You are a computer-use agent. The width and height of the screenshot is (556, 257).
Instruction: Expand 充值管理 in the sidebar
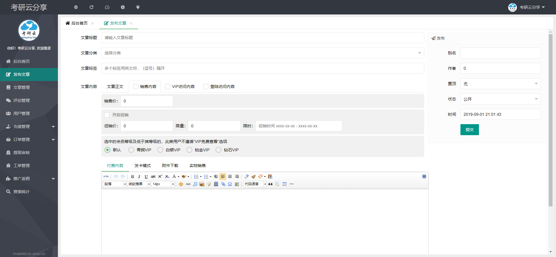29,126
